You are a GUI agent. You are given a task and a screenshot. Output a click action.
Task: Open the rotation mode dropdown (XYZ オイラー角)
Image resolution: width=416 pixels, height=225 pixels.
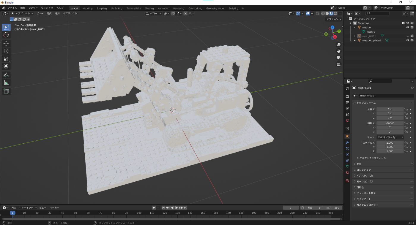click(x=390, y=137)
